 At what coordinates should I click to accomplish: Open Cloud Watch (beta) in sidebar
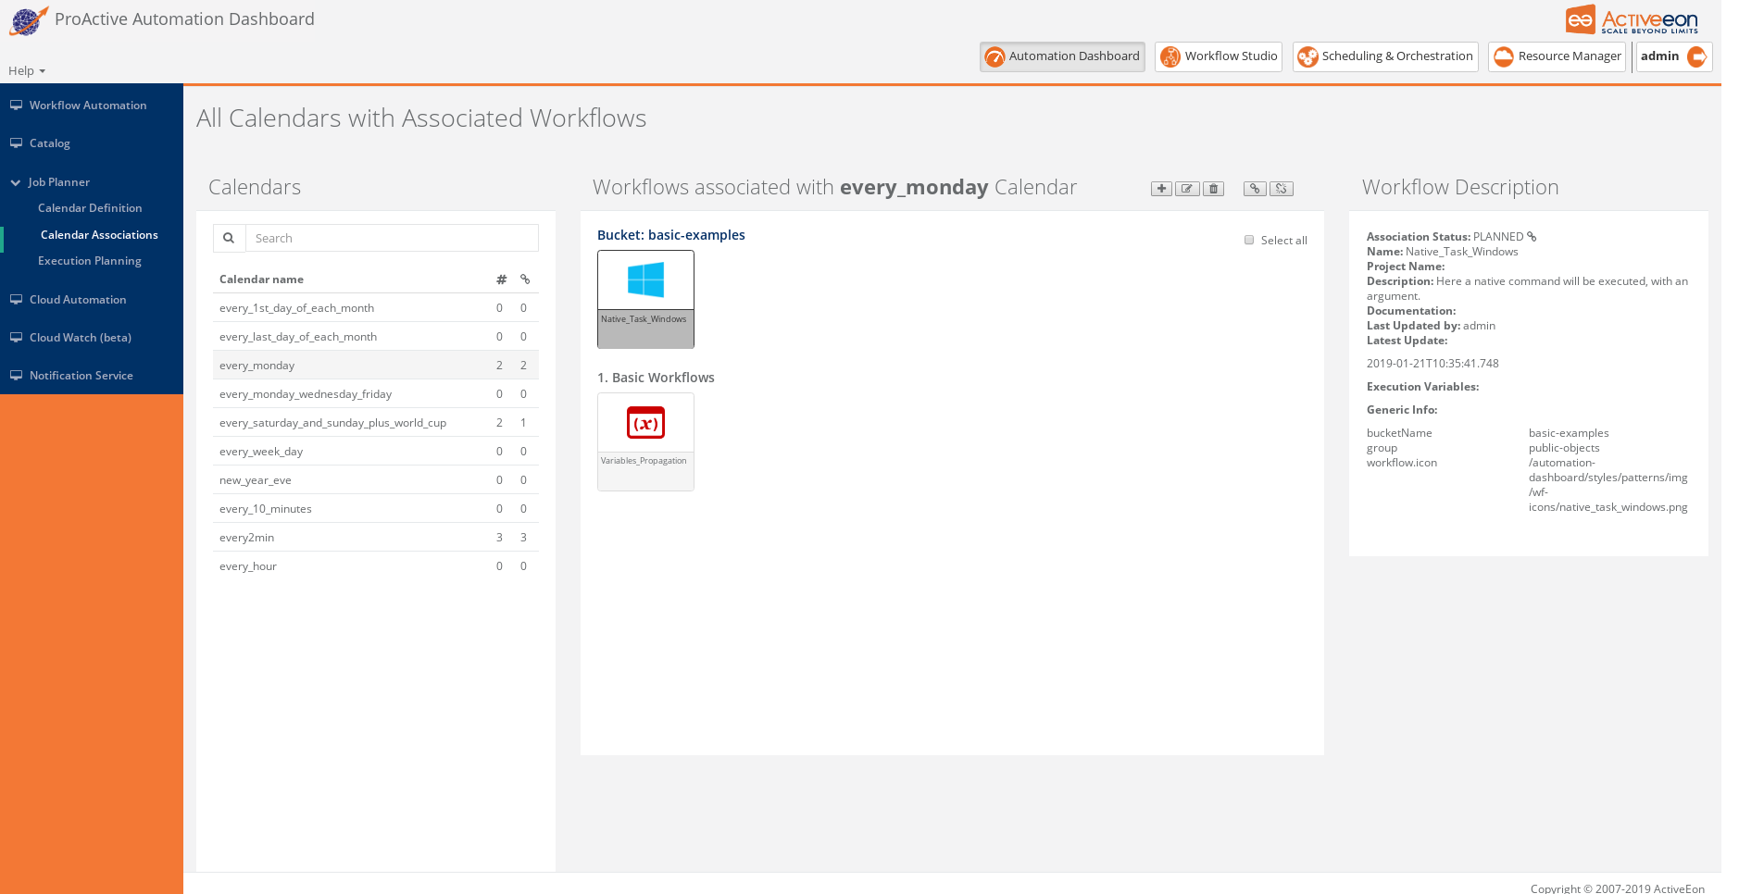click(x=81, y=338)
